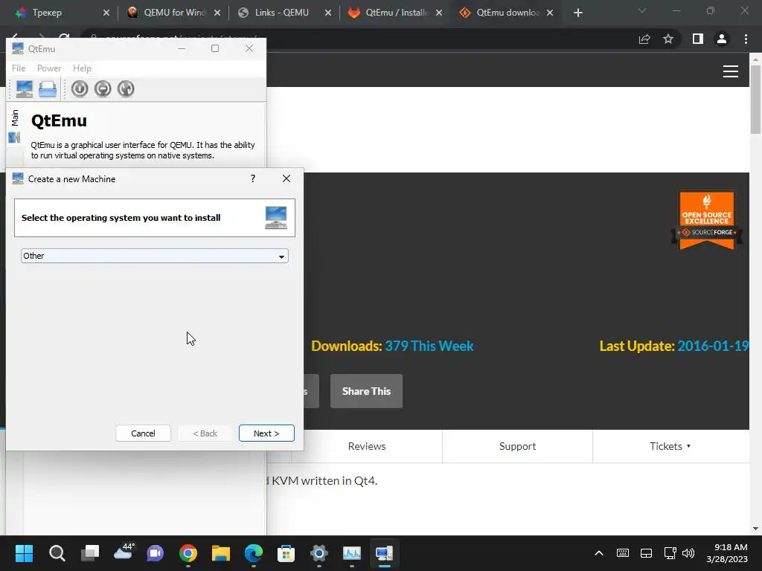Screen dimensions: 762x571
Task: Open the Chat app on the taskbar
Action: tap(156, 553)
